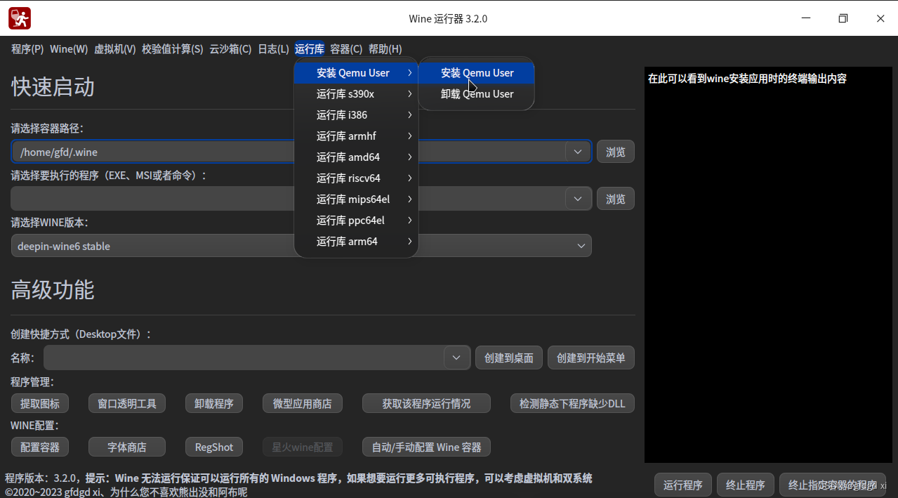Open the WINE version dropdown (deepin-wine6 stable)

coord(301,246)
